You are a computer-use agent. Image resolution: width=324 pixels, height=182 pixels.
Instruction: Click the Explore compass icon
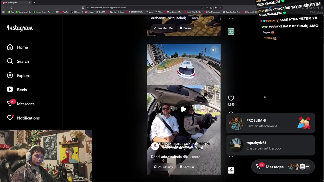click(x=10, y=76)
